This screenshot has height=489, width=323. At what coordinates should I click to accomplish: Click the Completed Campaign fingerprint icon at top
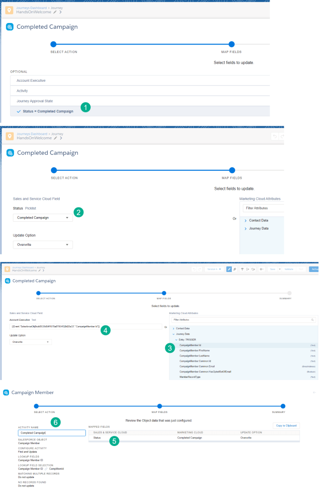(x=10, y=27)
